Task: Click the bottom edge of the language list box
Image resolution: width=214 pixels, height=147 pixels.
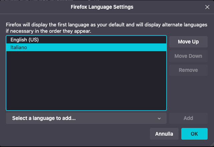Action: point(86,110)
